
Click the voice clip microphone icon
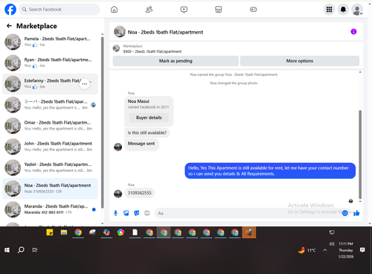[115, 213]
